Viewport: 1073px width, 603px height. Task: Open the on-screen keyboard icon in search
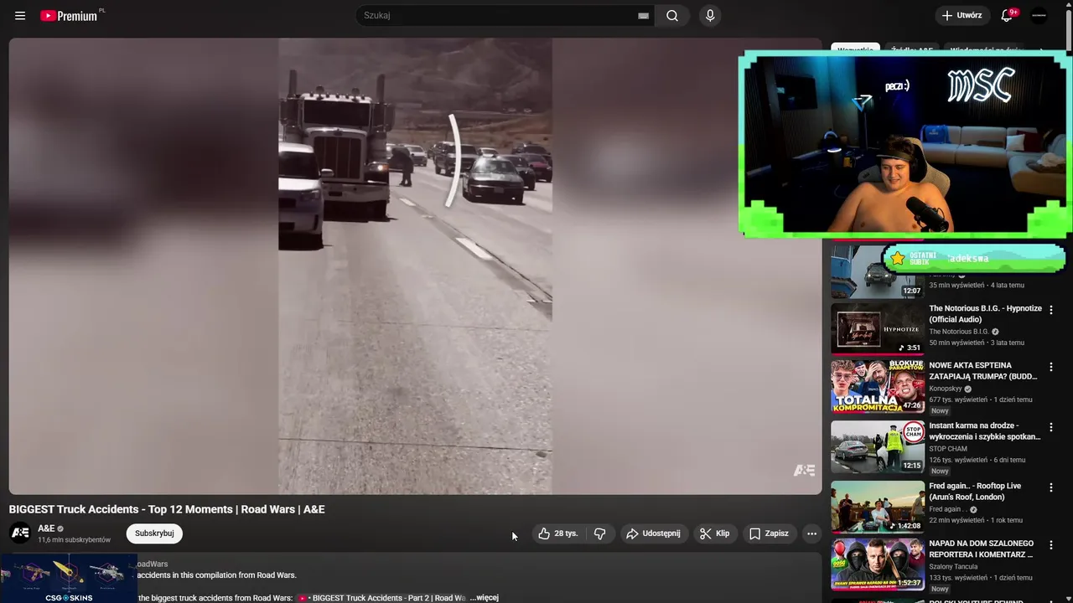click(643, 16)
